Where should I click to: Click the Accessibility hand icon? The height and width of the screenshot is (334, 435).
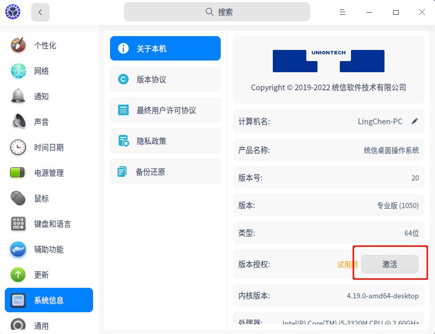(x=18, y=249)
